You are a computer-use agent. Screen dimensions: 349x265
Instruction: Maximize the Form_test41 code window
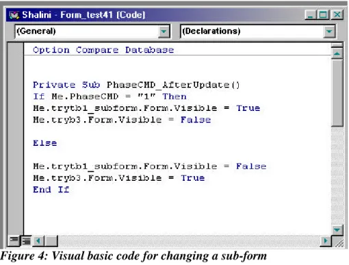click(323, 15)
